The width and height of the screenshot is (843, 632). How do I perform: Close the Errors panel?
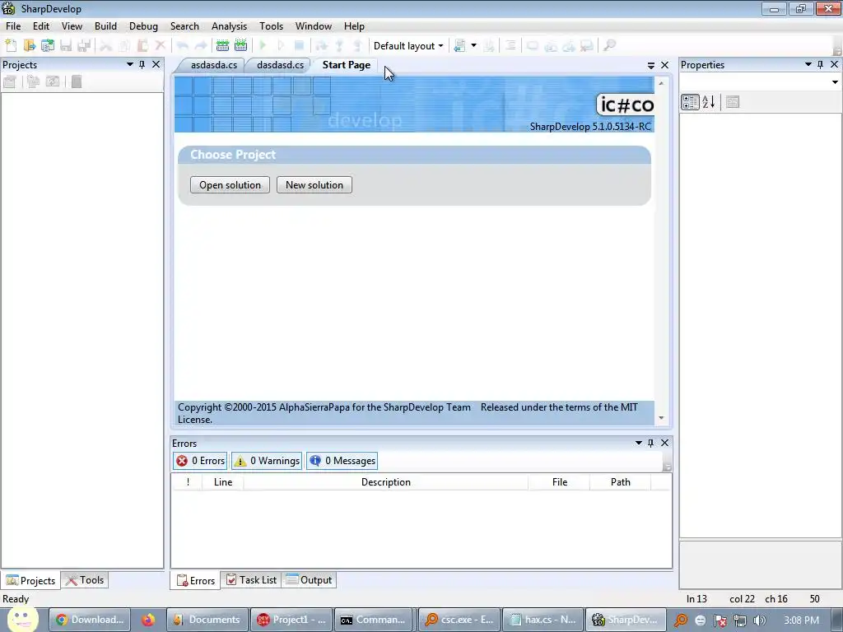pyautogui.click(x=664, y=443)
